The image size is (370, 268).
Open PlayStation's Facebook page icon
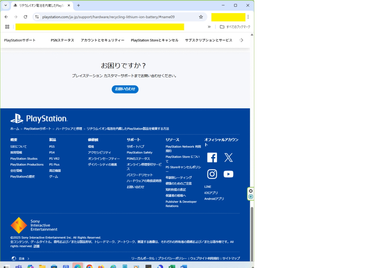point(212,158)
